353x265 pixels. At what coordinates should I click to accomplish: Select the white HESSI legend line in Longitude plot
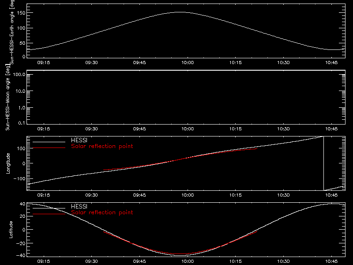pyautogui.click(x=49, y=142)
